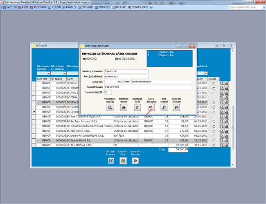
Task: Toggle Anulată radio for row 0000036
Action: click(x=214, y=131)
